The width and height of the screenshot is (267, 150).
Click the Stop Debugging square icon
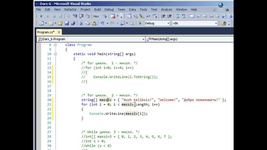[54, 16]
